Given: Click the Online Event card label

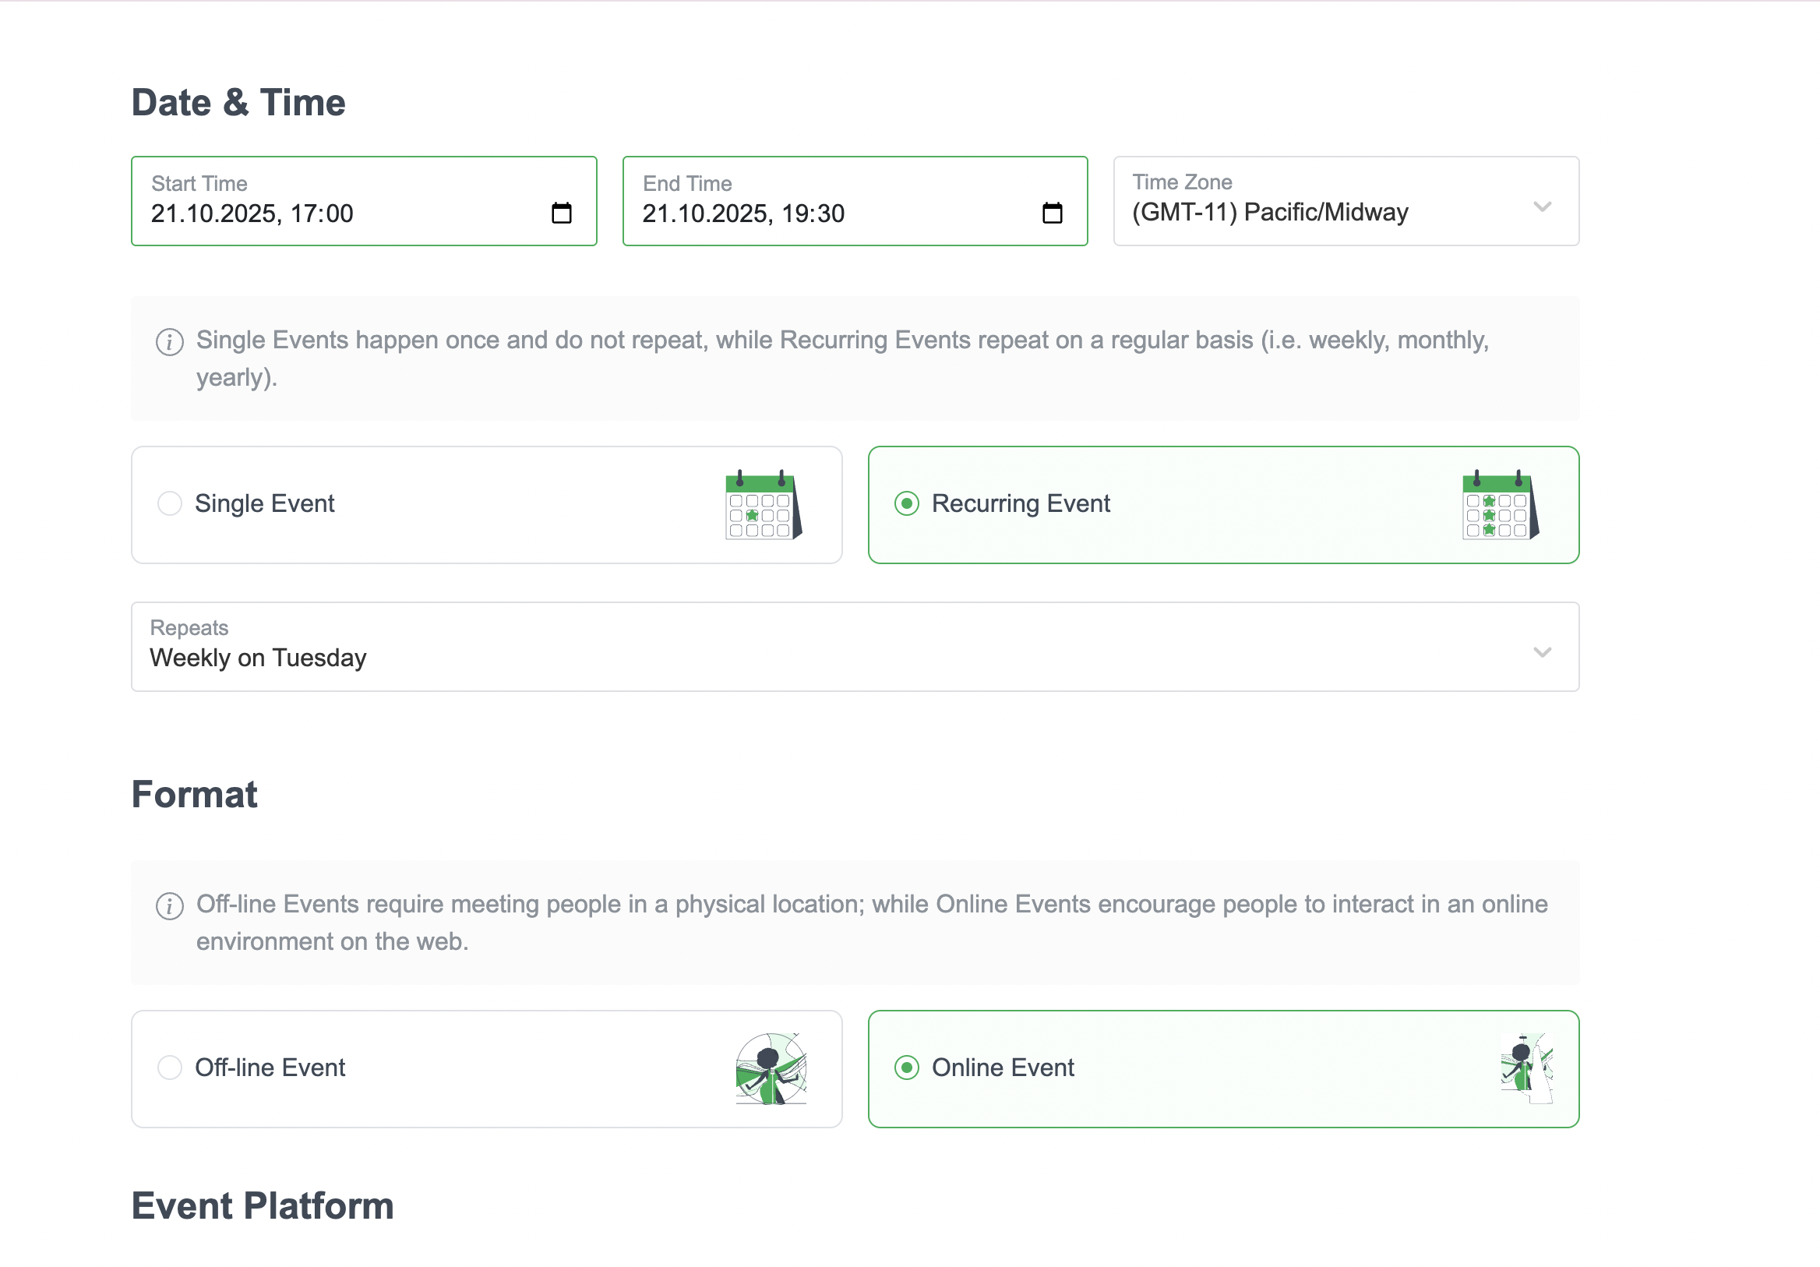Looking at the screenshot, I should point(1003,1068).
